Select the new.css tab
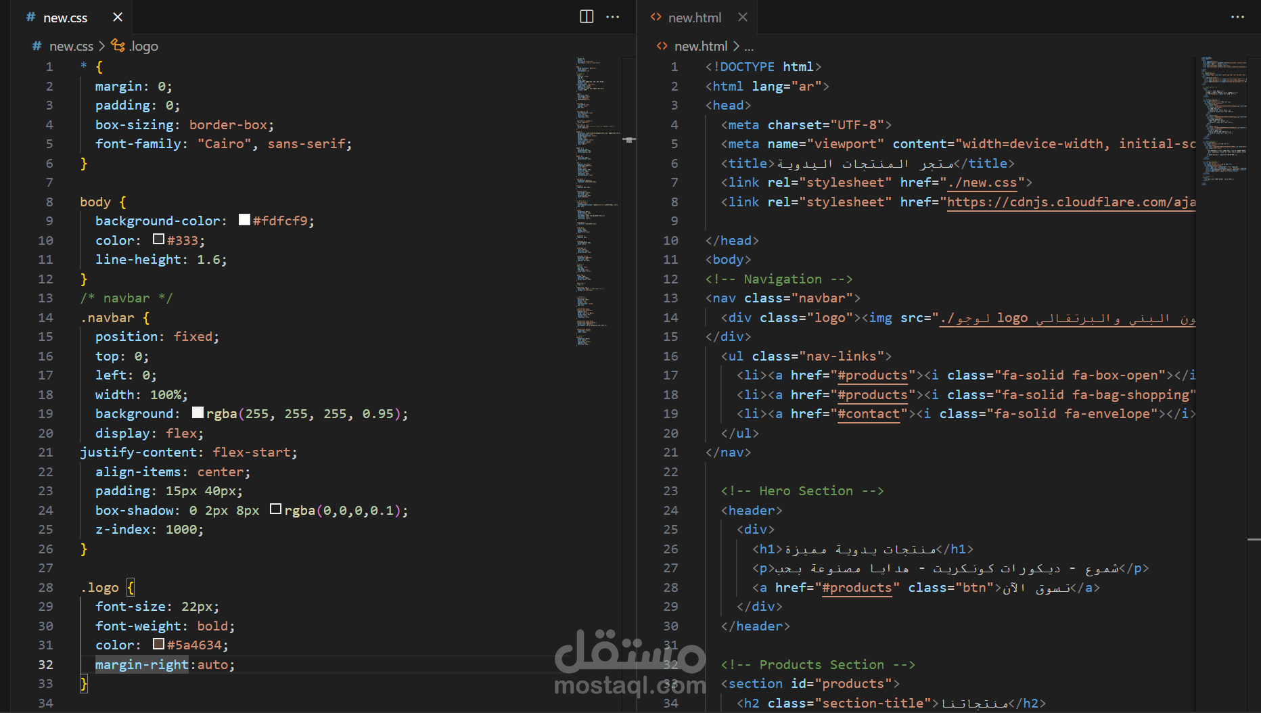The width and height of the screenshot is (1261, 713). 66,18
